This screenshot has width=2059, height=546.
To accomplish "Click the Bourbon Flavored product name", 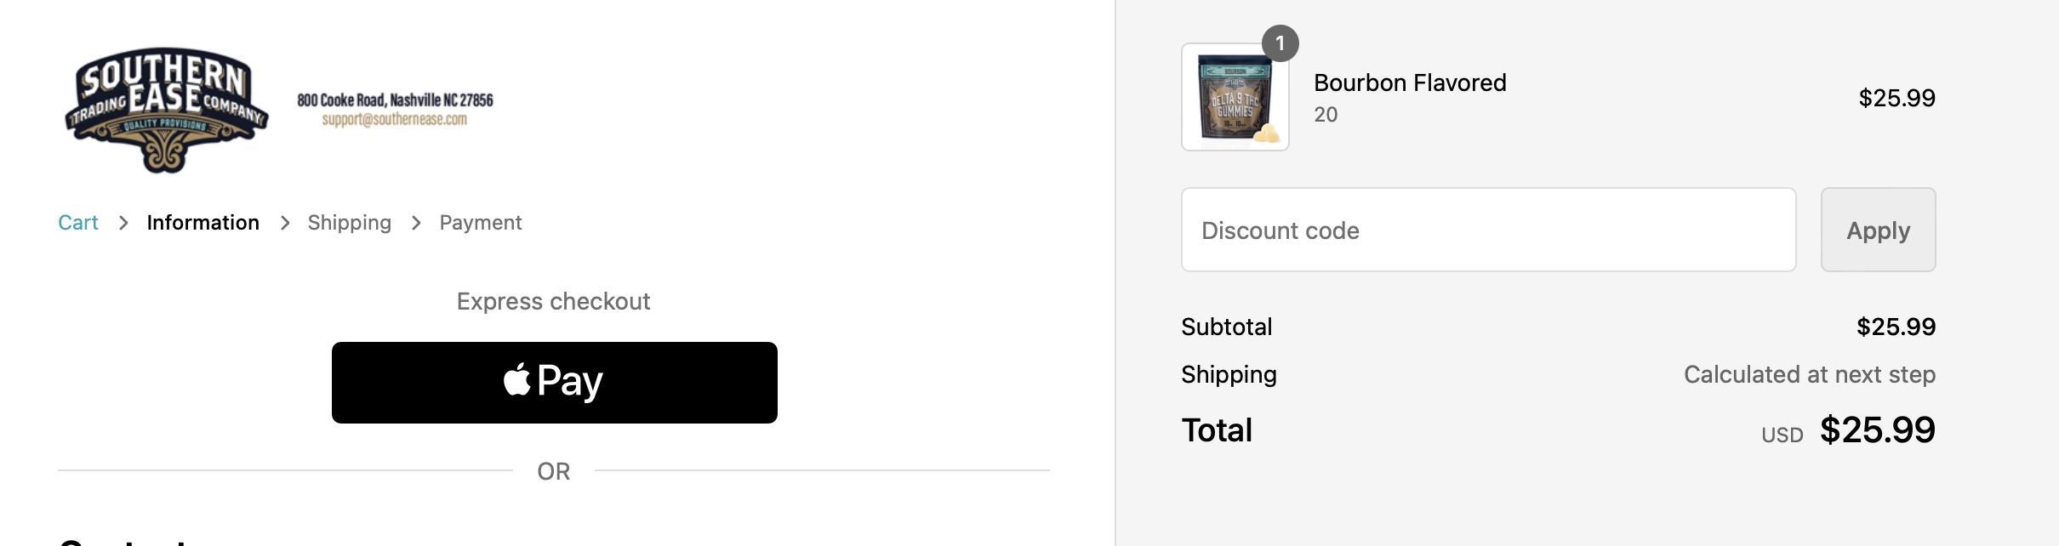I will point(1410,82).
